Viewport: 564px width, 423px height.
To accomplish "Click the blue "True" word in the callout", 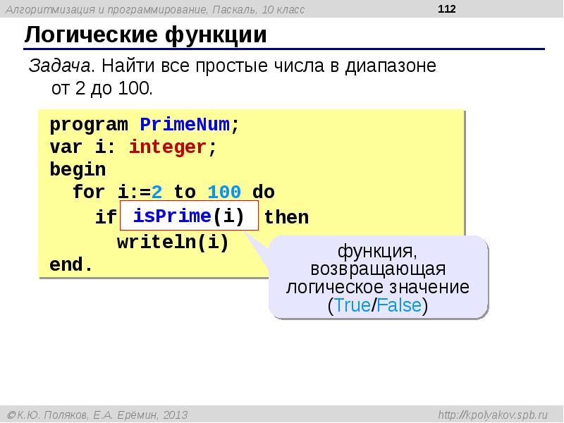I will [x=351, y=305].
